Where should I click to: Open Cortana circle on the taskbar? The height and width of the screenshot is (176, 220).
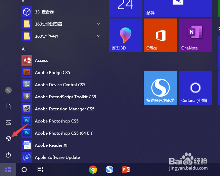[x=24, y=170]
